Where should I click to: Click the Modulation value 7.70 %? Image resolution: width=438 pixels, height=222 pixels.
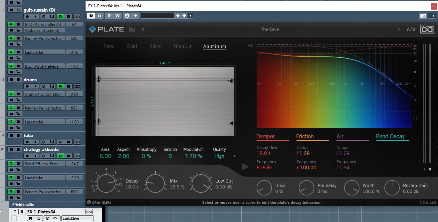(193, 156)
